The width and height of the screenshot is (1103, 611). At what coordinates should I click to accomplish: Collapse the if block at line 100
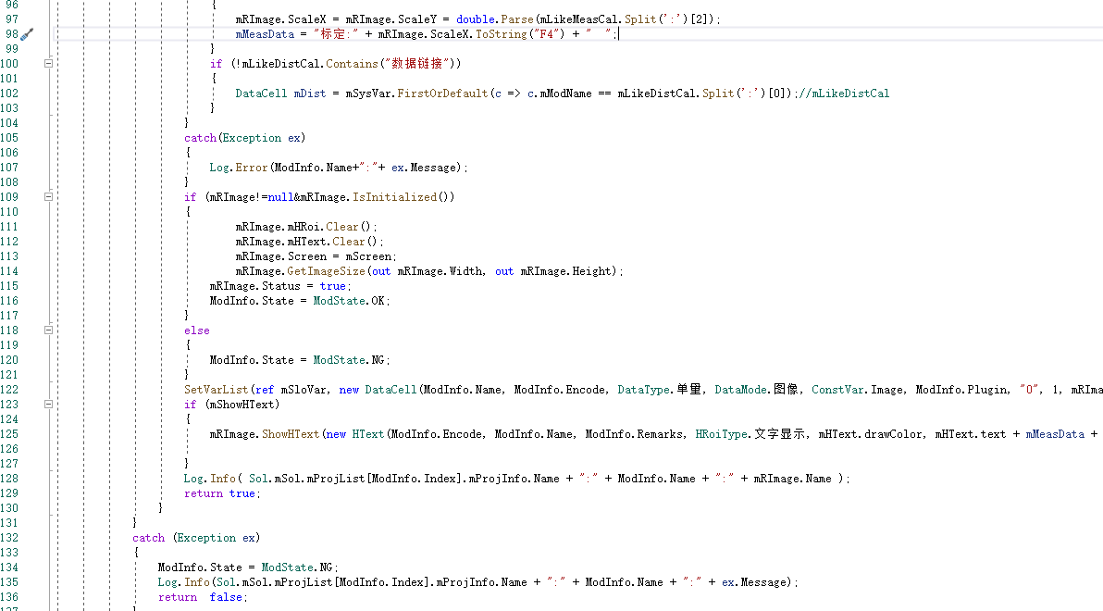(x=48, y=63)
